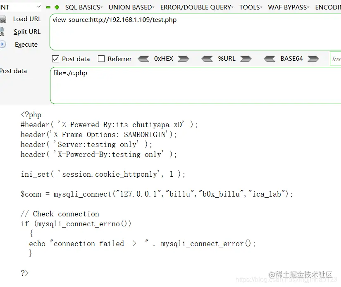Click the right arrow after BASE64
341x287 pixels.
[313, 59]
